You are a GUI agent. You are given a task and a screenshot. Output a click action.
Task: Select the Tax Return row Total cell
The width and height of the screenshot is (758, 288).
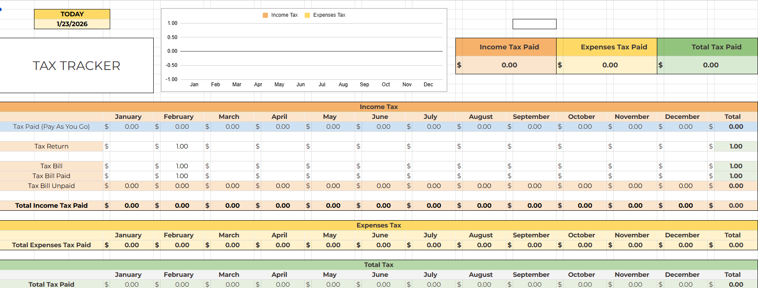[736, 146]
